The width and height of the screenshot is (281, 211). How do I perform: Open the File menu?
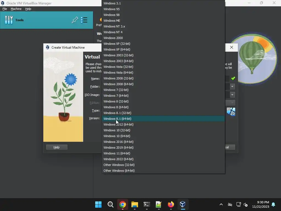(x=5, y=9)
